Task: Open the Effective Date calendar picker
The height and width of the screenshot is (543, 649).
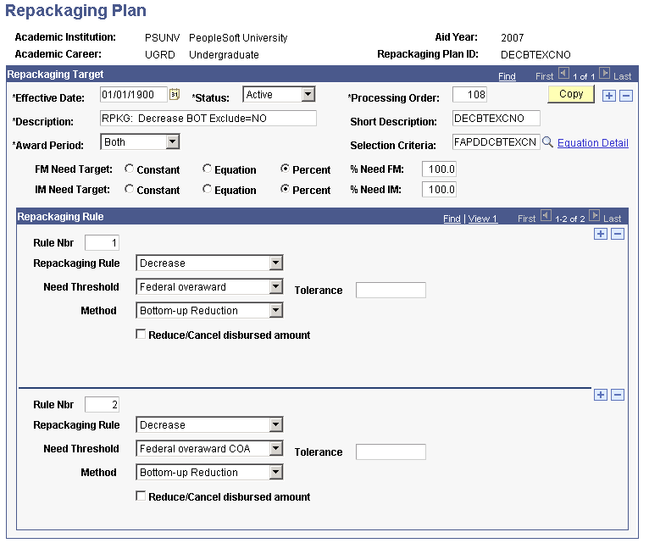Action: (x=175, y=94)
